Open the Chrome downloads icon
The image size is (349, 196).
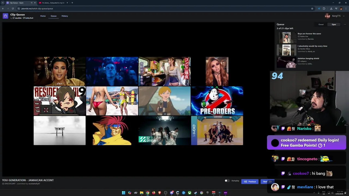click(x=331, y=8)
